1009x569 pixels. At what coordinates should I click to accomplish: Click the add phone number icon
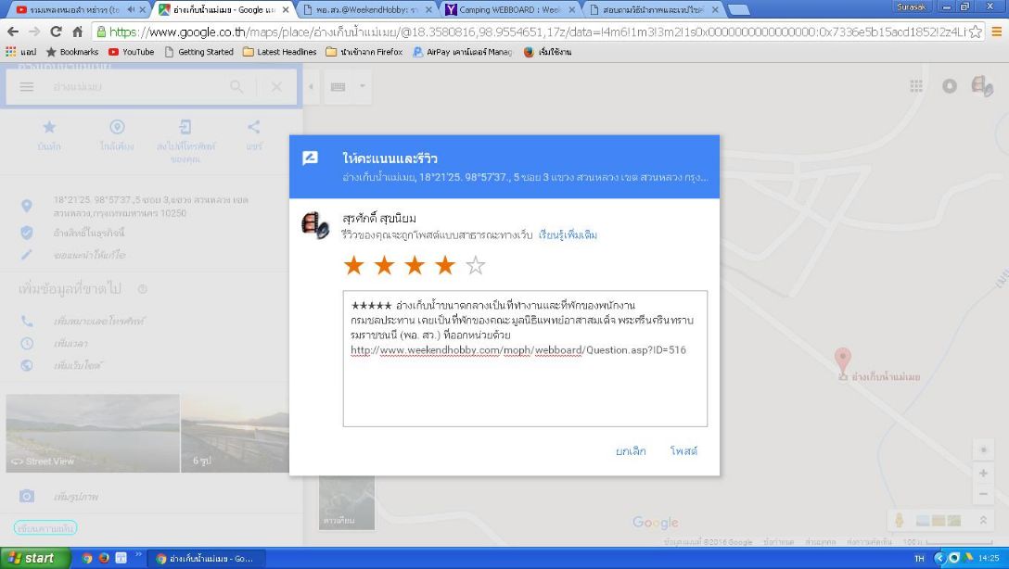point(26,321)
